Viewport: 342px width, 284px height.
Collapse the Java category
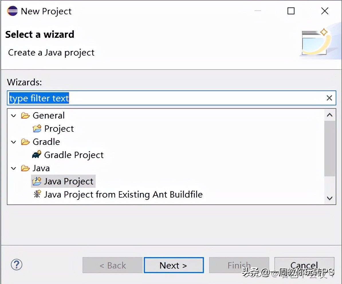[13, 168]
